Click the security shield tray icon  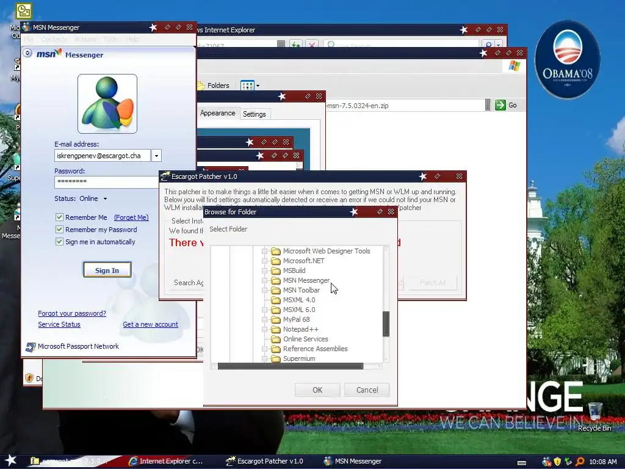558,462
